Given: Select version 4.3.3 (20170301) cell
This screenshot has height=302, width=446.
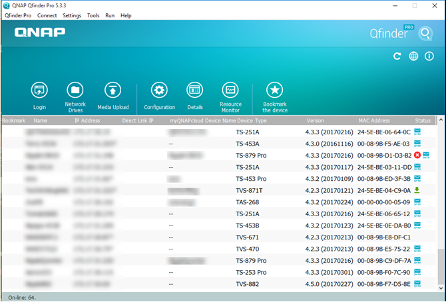Looking at the screenshot, I should pos(329,272).
